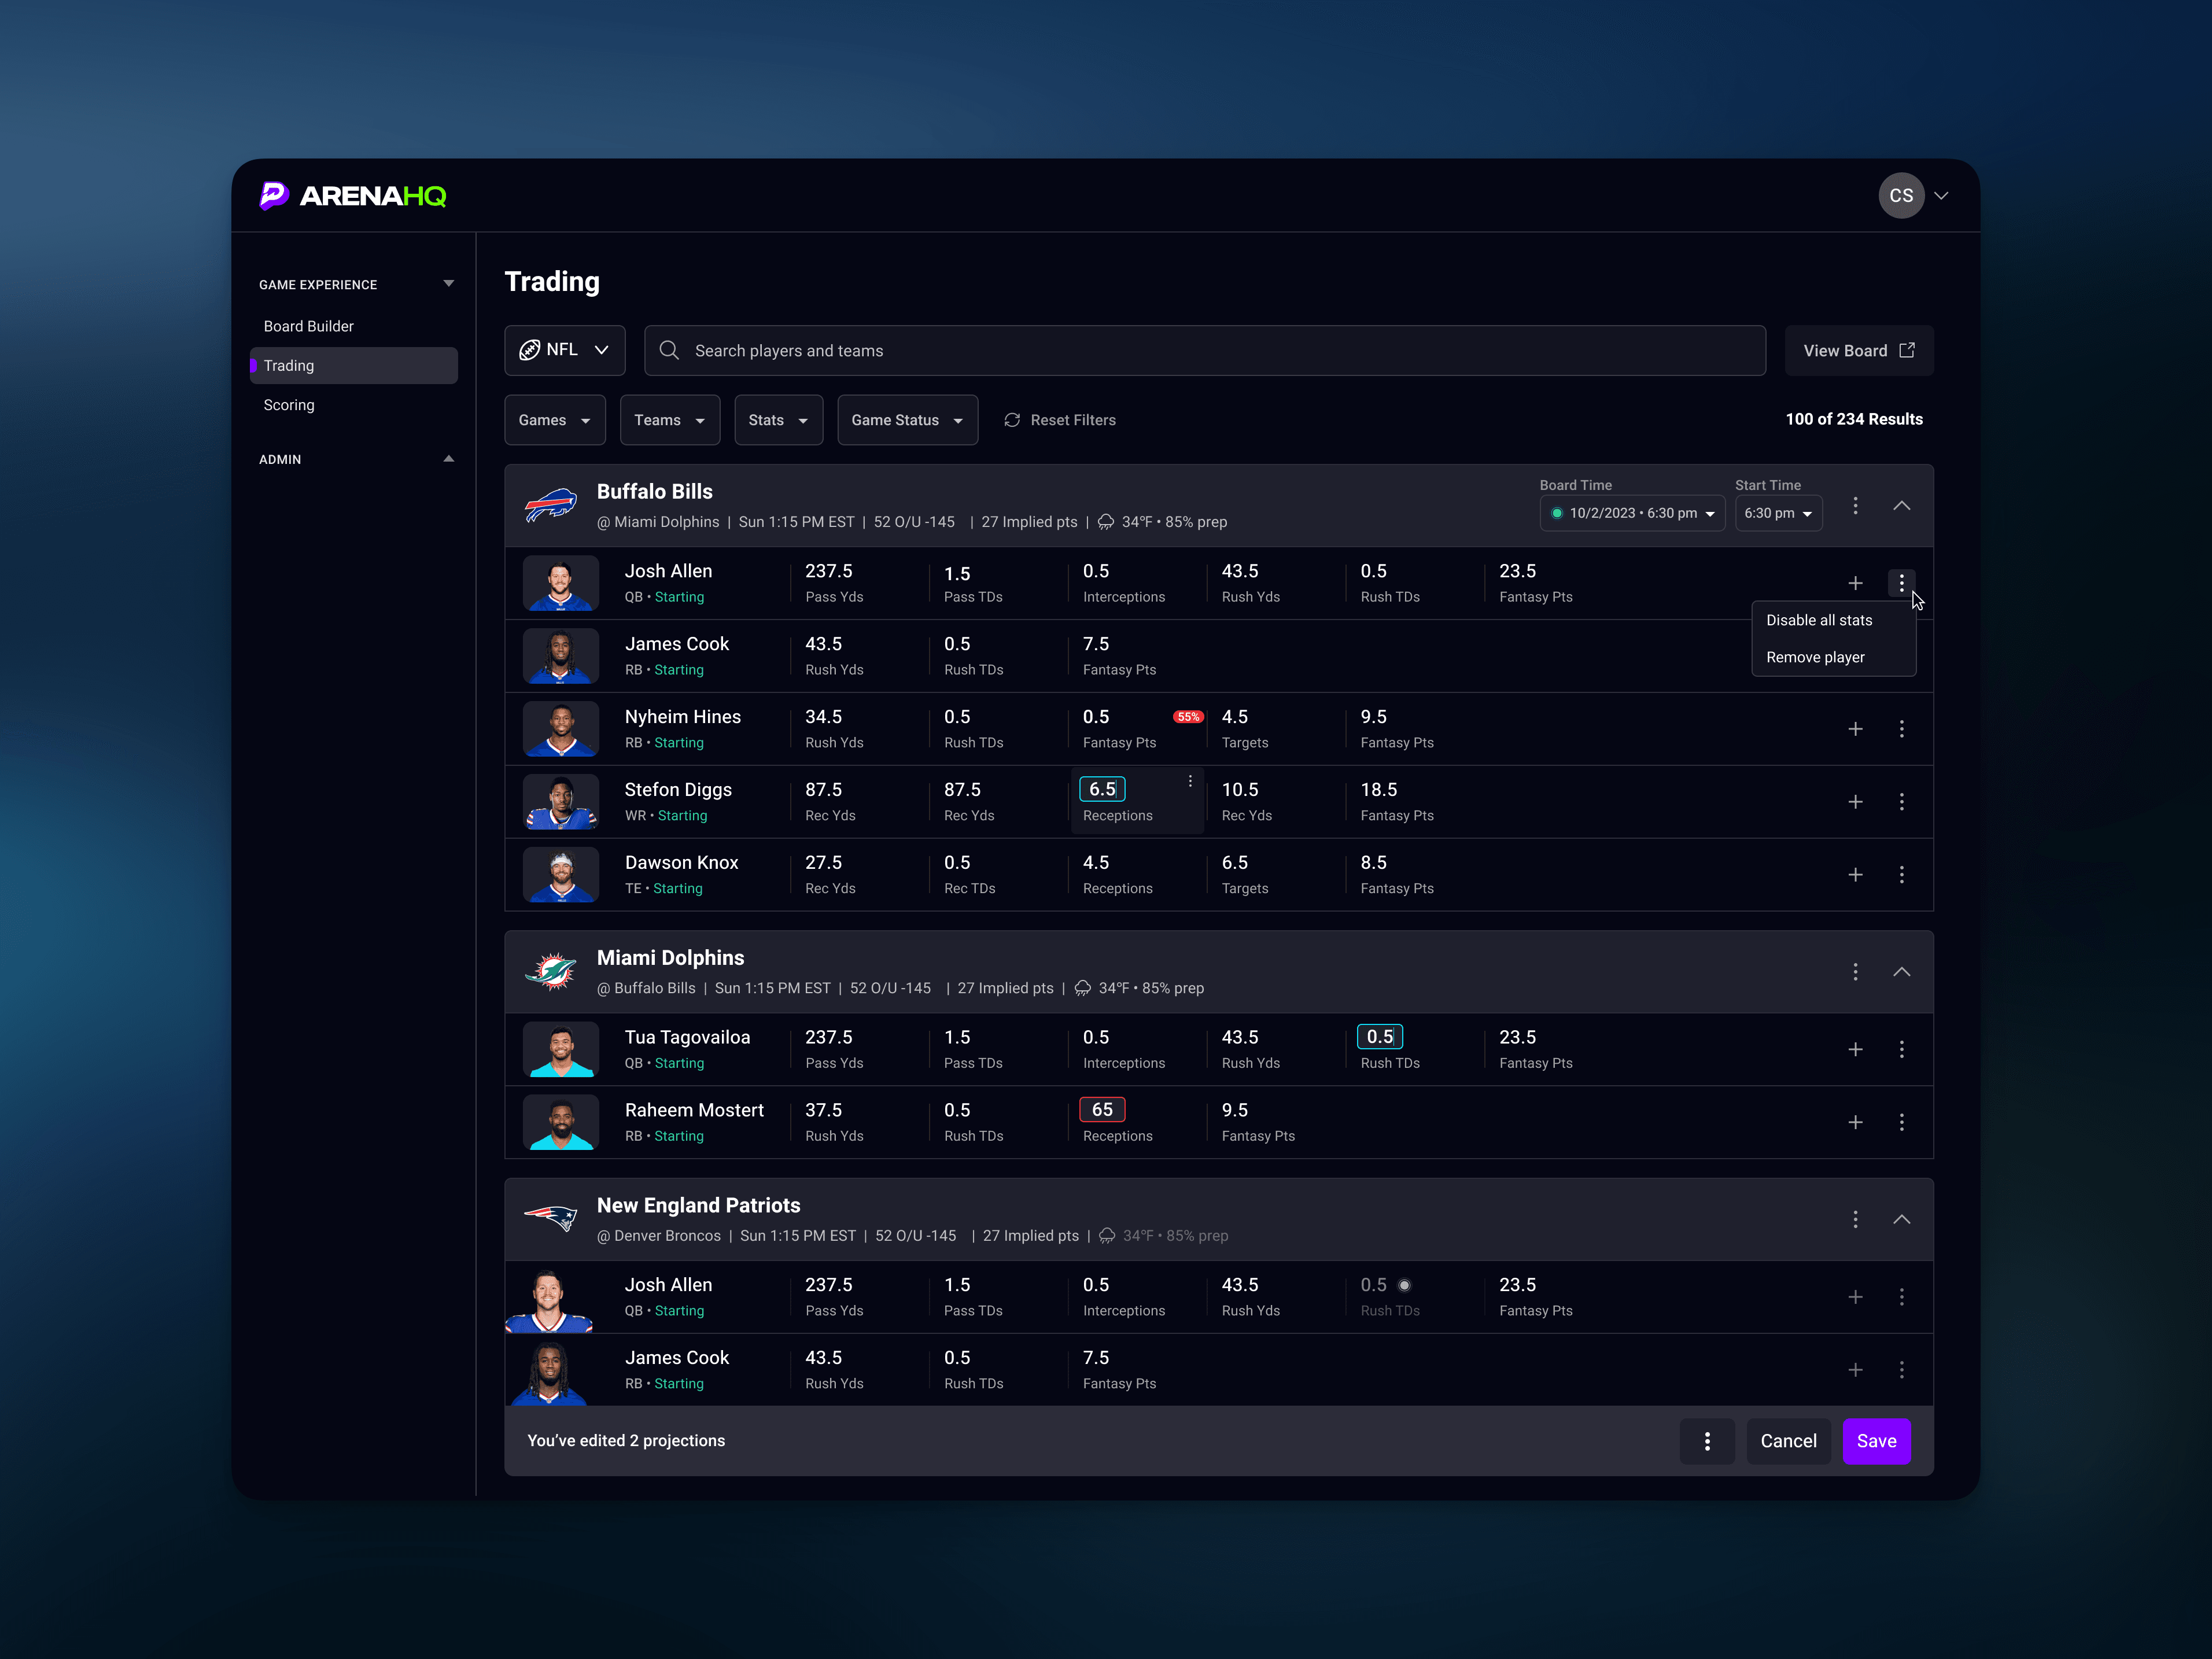This screenshot has height=1659, width=2212.
Task: Add a stat for James Cook under Patriots
Action: click(1855, 1370)
